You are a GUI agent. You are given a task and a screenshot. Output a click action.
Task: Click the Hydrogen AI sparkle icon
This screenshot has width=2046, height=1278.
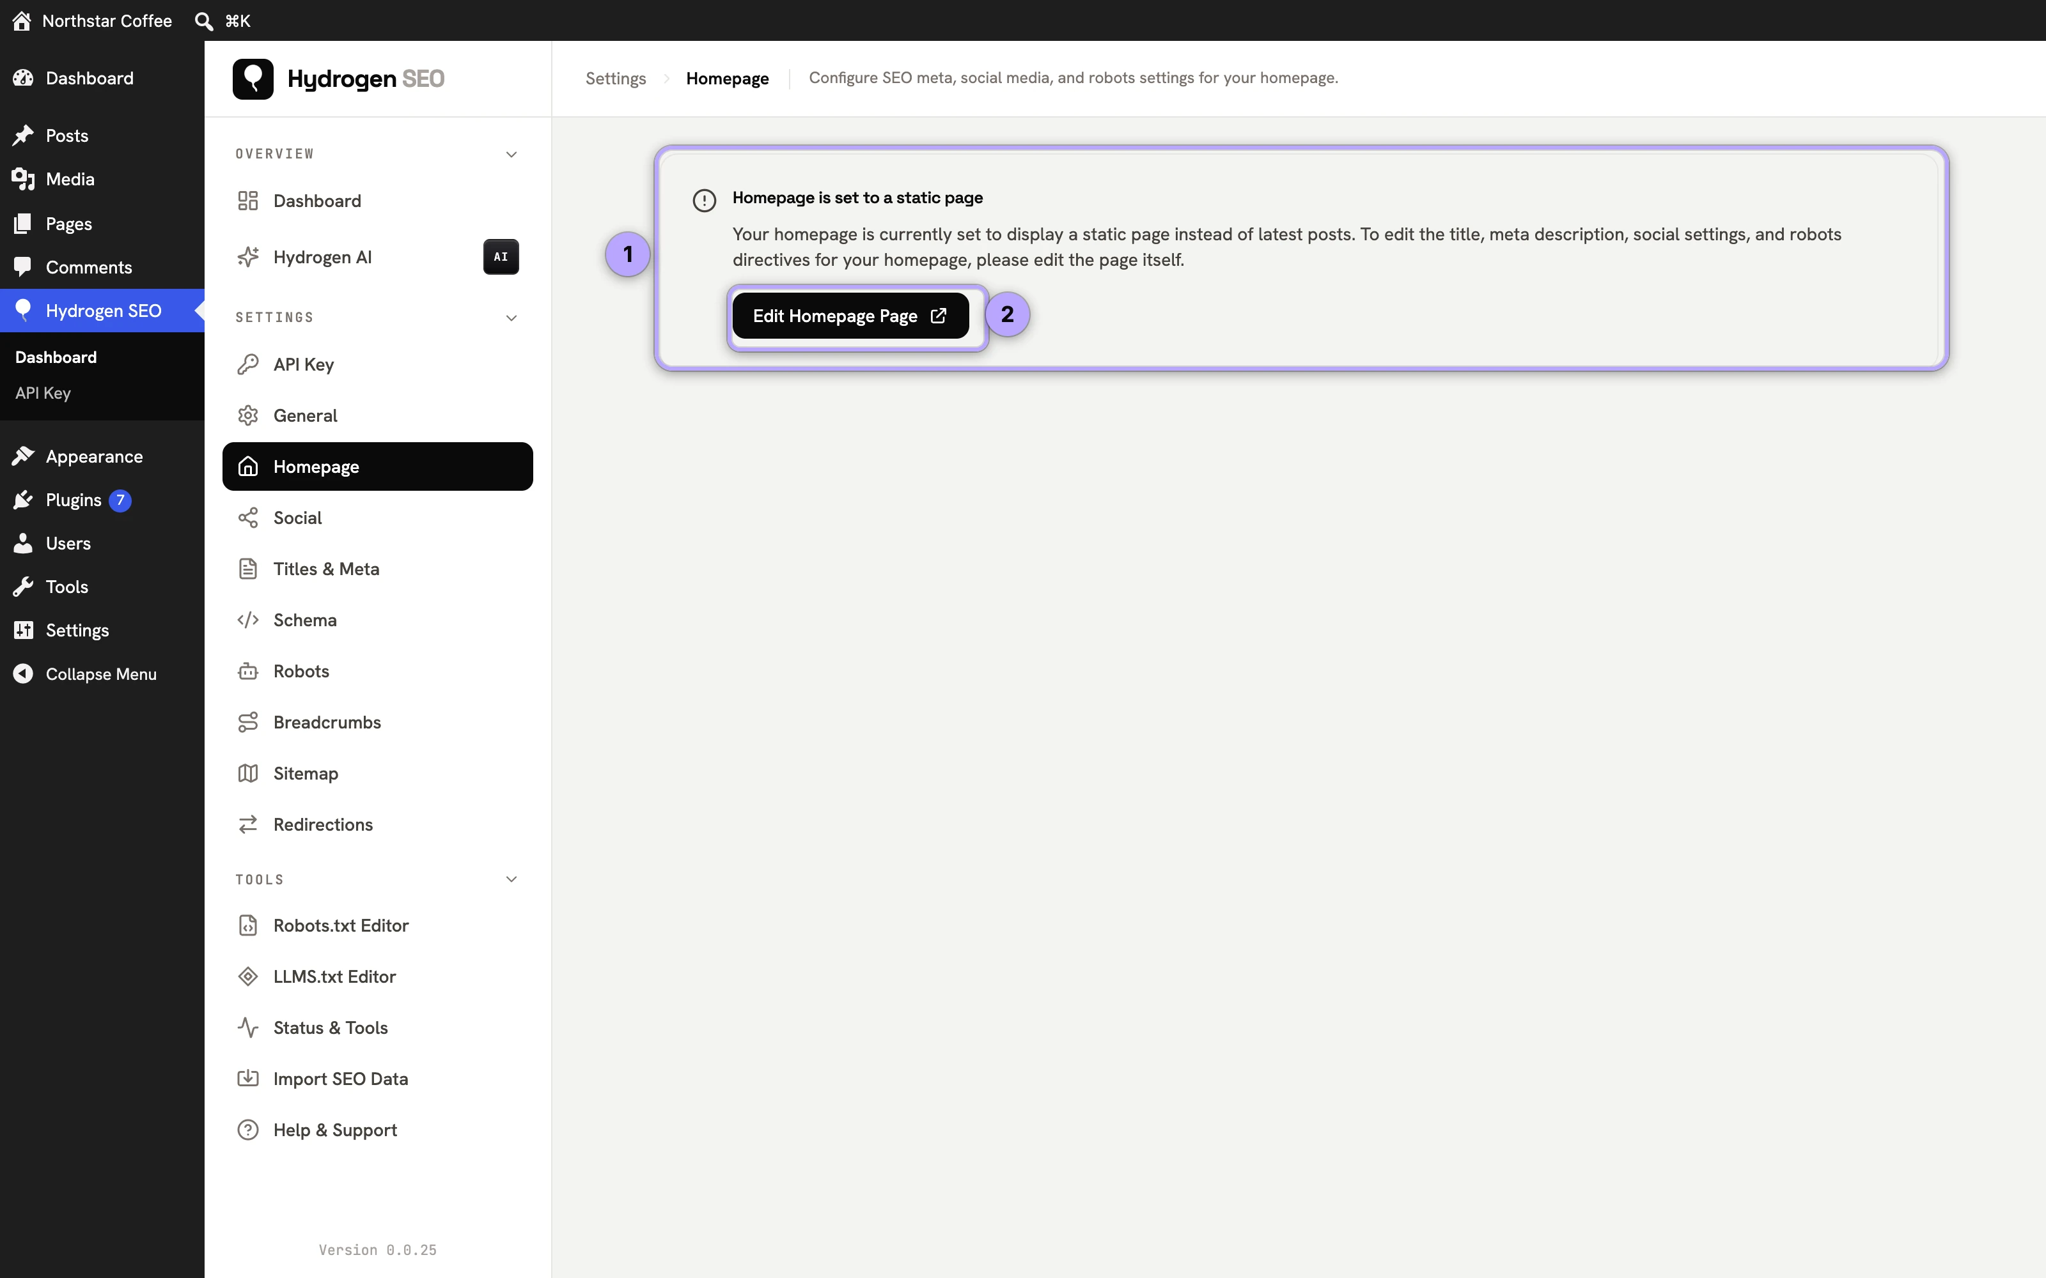(x=247, y=257)
